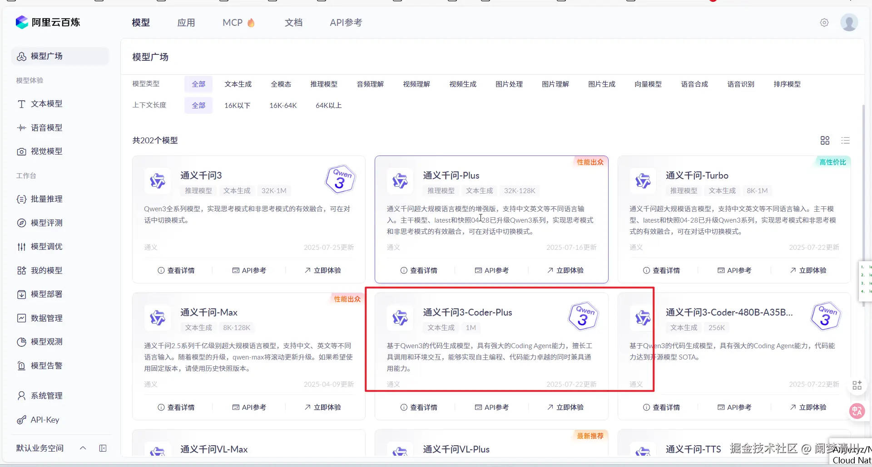872x467 pixels.
Task: Filter context length 64K以上
Action: [329, 106]
